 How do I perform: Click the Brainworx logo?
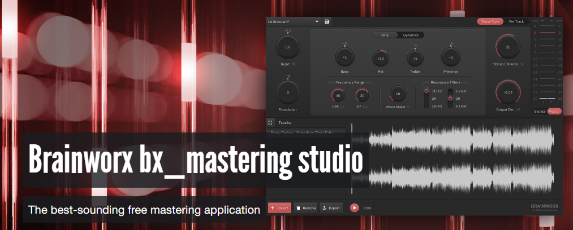pos(544,207)
